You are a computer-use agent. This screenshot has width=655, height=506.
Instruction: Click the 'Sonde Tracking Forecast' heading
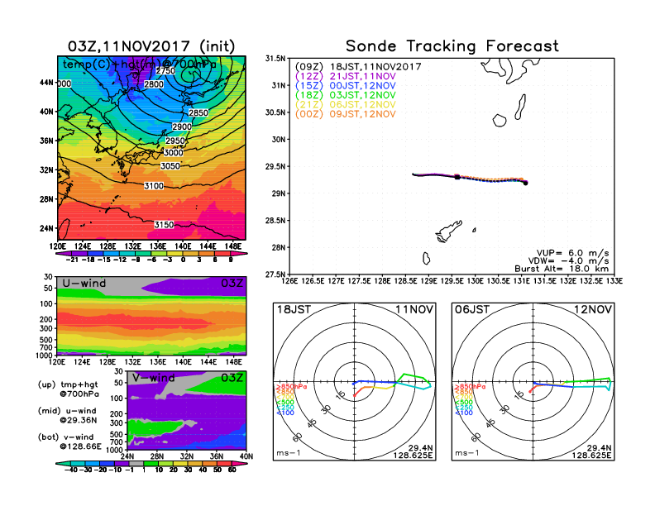tap(452, 46)
